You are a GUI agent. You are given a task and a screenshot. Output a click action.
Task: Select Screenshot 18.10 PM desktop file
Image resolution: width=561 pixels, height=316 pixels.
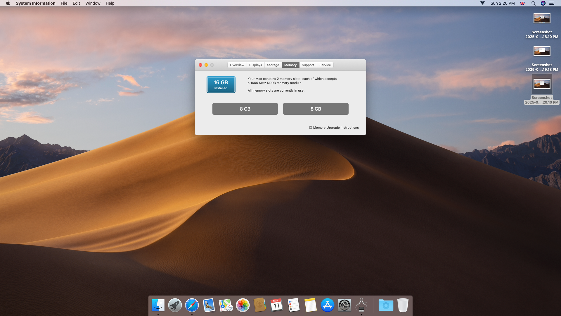click(542, 26)
